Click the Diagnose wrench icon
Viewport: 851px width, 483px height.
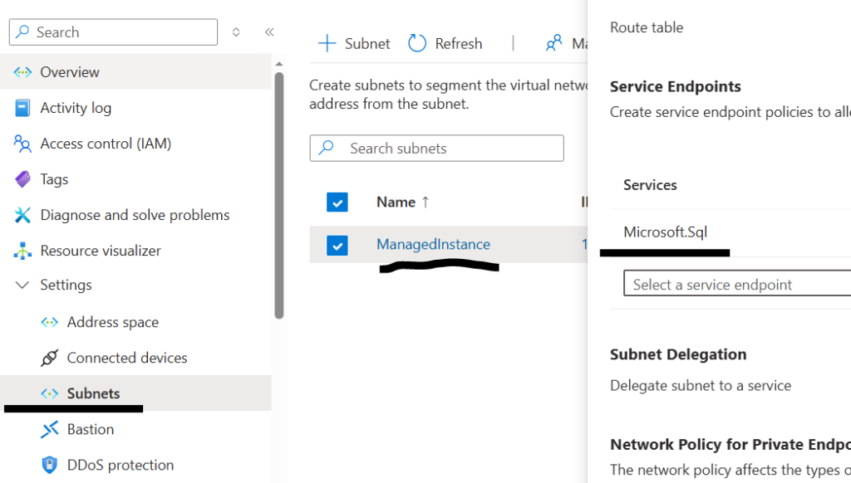click(22, 215)
